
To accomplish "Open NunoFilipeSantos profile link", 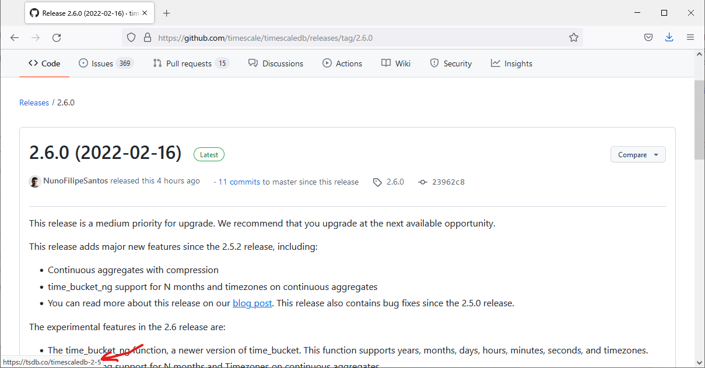I will pyautogui.click(x=76, y=181).
